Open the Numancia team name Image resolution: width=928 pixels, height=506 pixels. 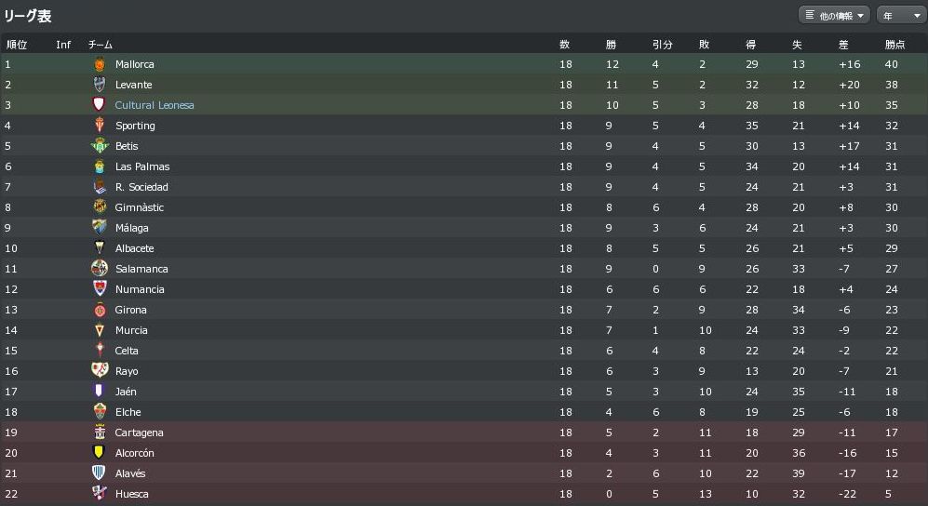point(140,289)
